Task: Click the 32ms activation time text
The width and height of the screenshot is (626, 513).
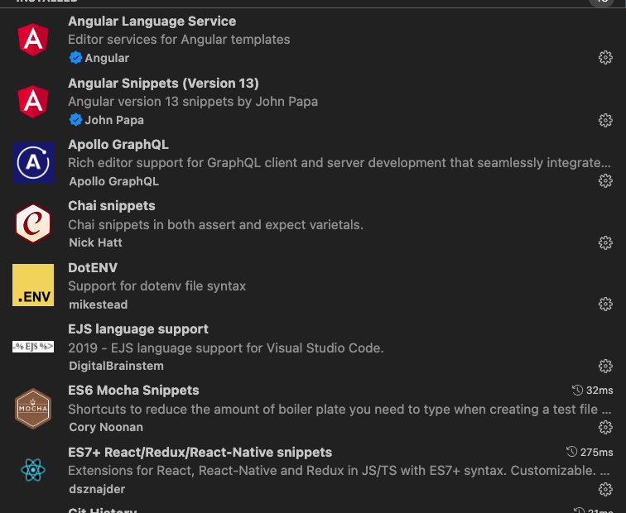Action: tap(600, 391)
